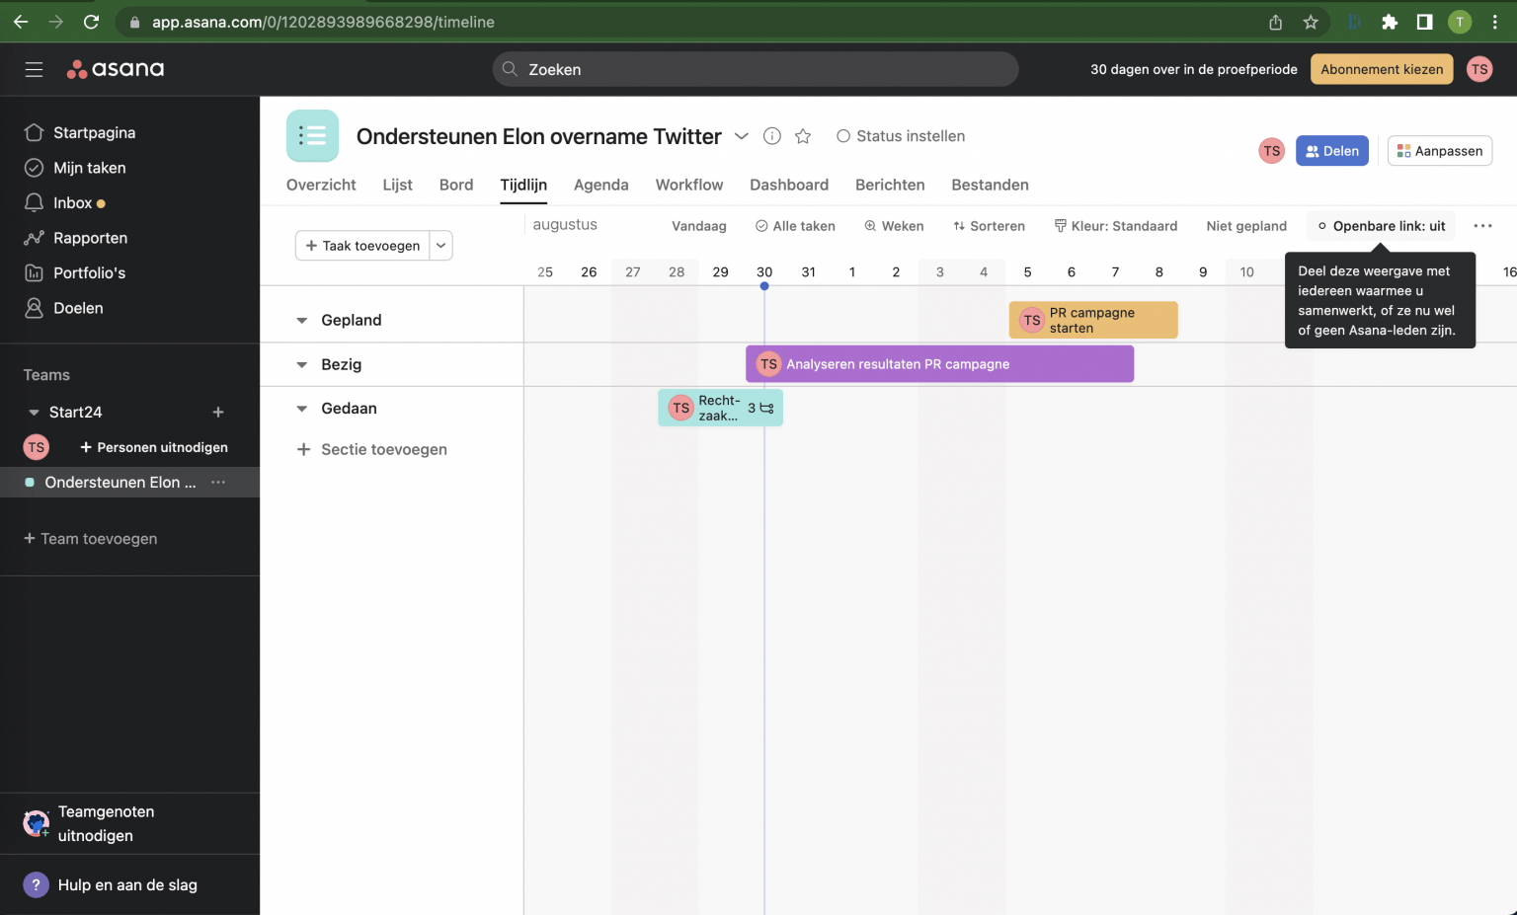Open the Dashboard tab
This screenshot has width=1517, height=915.
[789, 185]
